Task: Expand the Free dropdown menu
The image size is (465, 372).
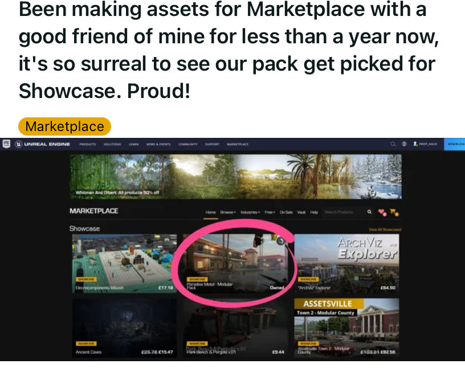Action: [270, 212]
